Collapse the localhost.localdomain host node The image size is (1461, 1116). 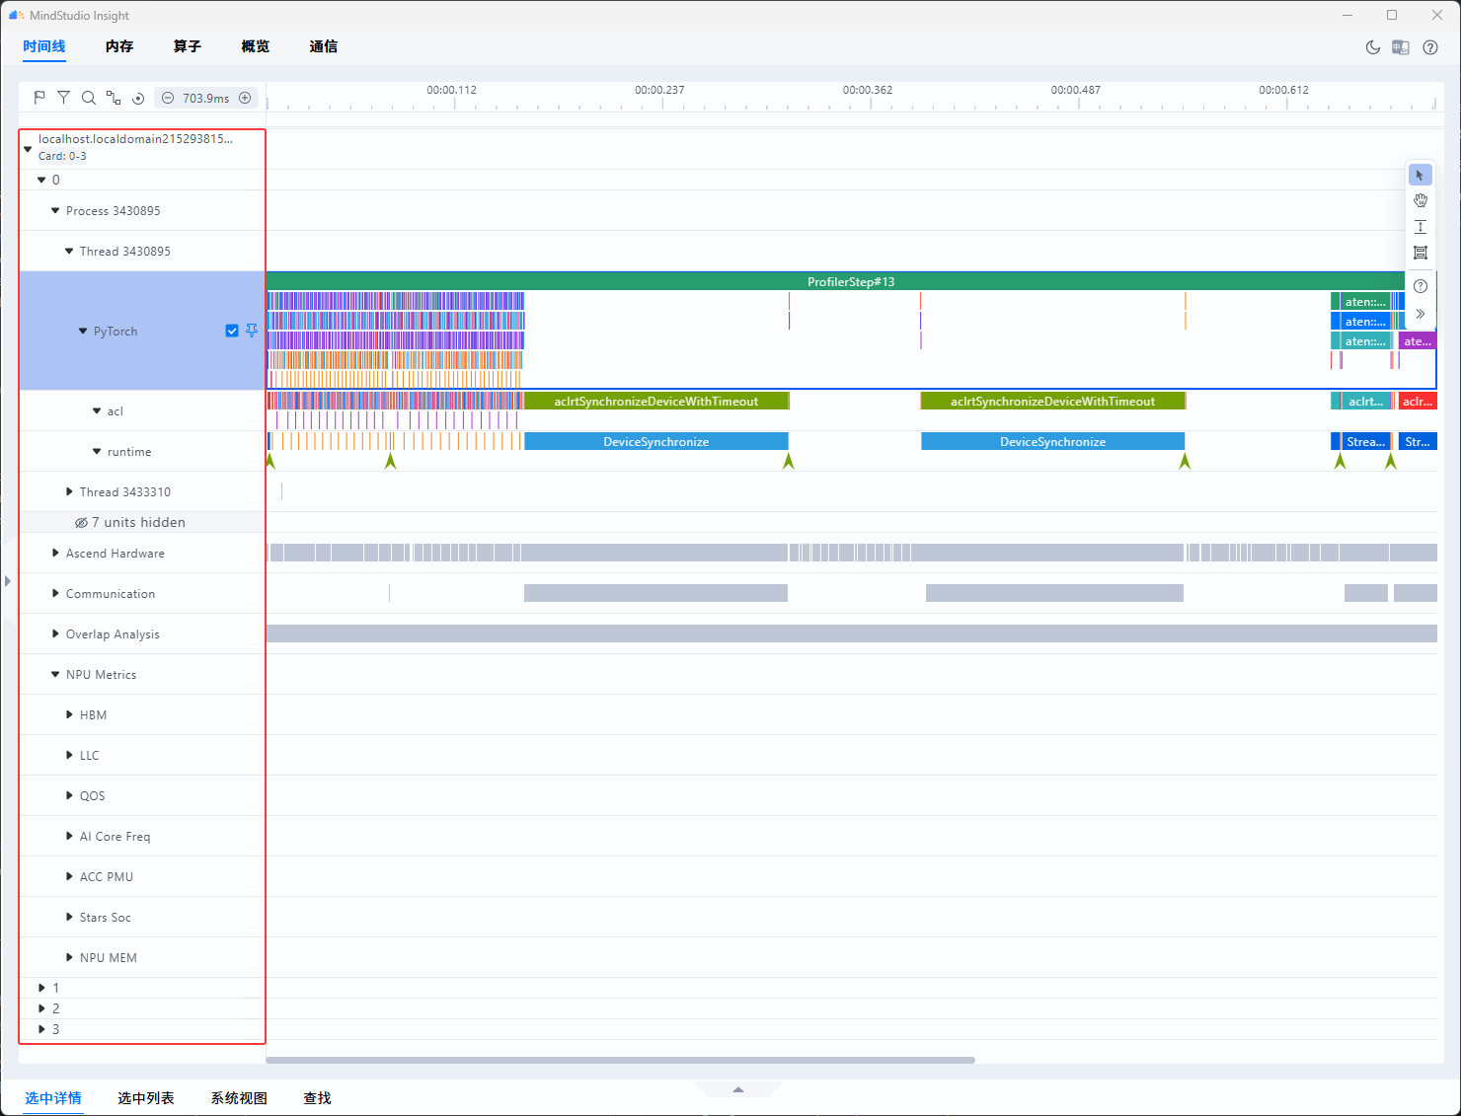click(x=28, y=149)
